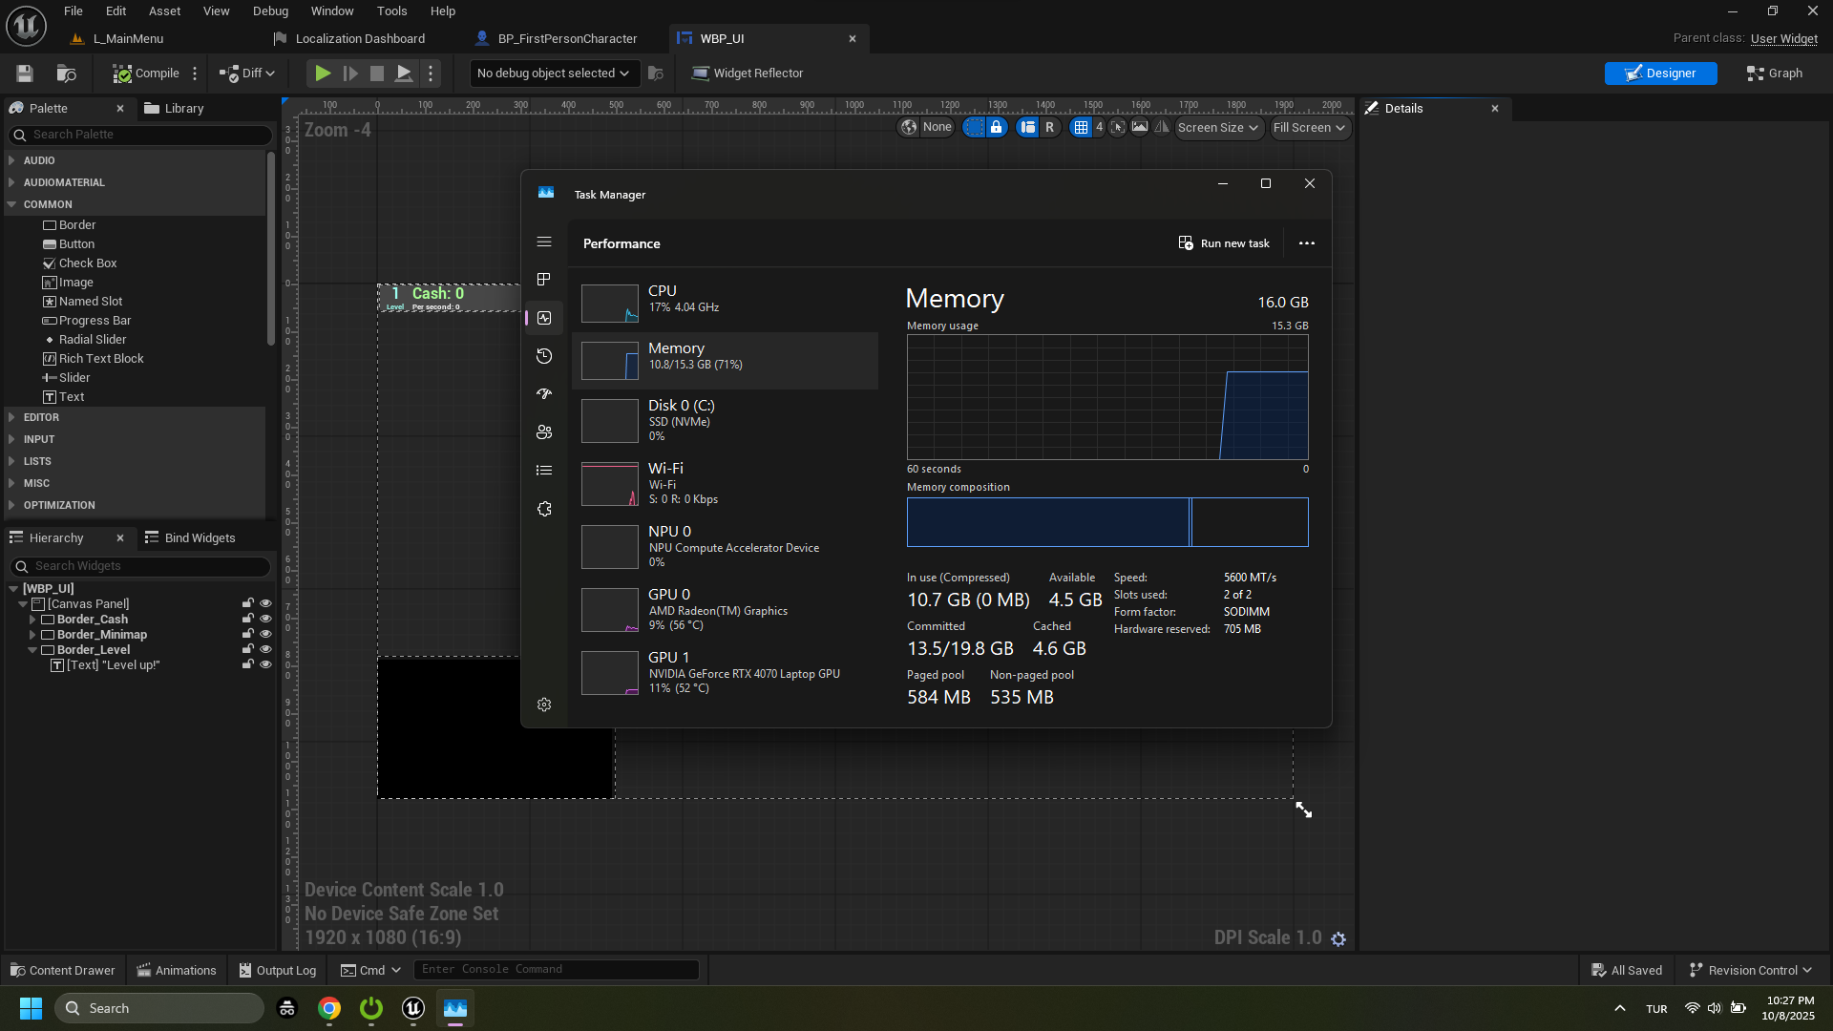The image size is (1833, 1031).
Task: Click the Compile blueprint button
Action: [146, 74]
